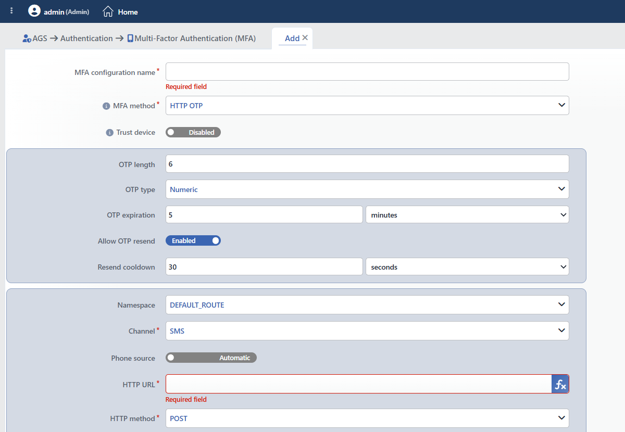The height and width of the screenshot is (432, 625).
Task: Open the OTP type dropdown
Action: 367,189
